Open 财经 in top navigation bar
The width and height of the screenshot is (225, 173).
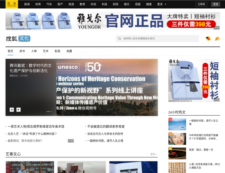pos(116,4)
